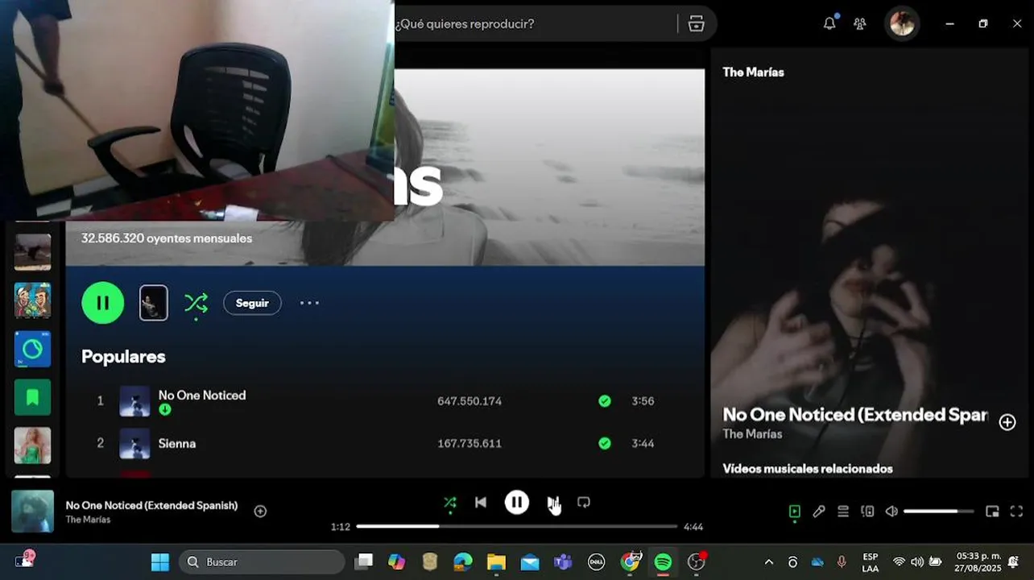
Task: Click the Sienna album cover thumbnail
Action: 134,444
